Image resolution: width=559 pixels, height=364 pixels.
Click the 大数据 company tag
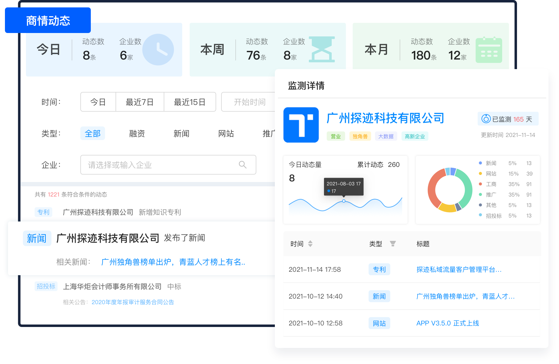386,136
